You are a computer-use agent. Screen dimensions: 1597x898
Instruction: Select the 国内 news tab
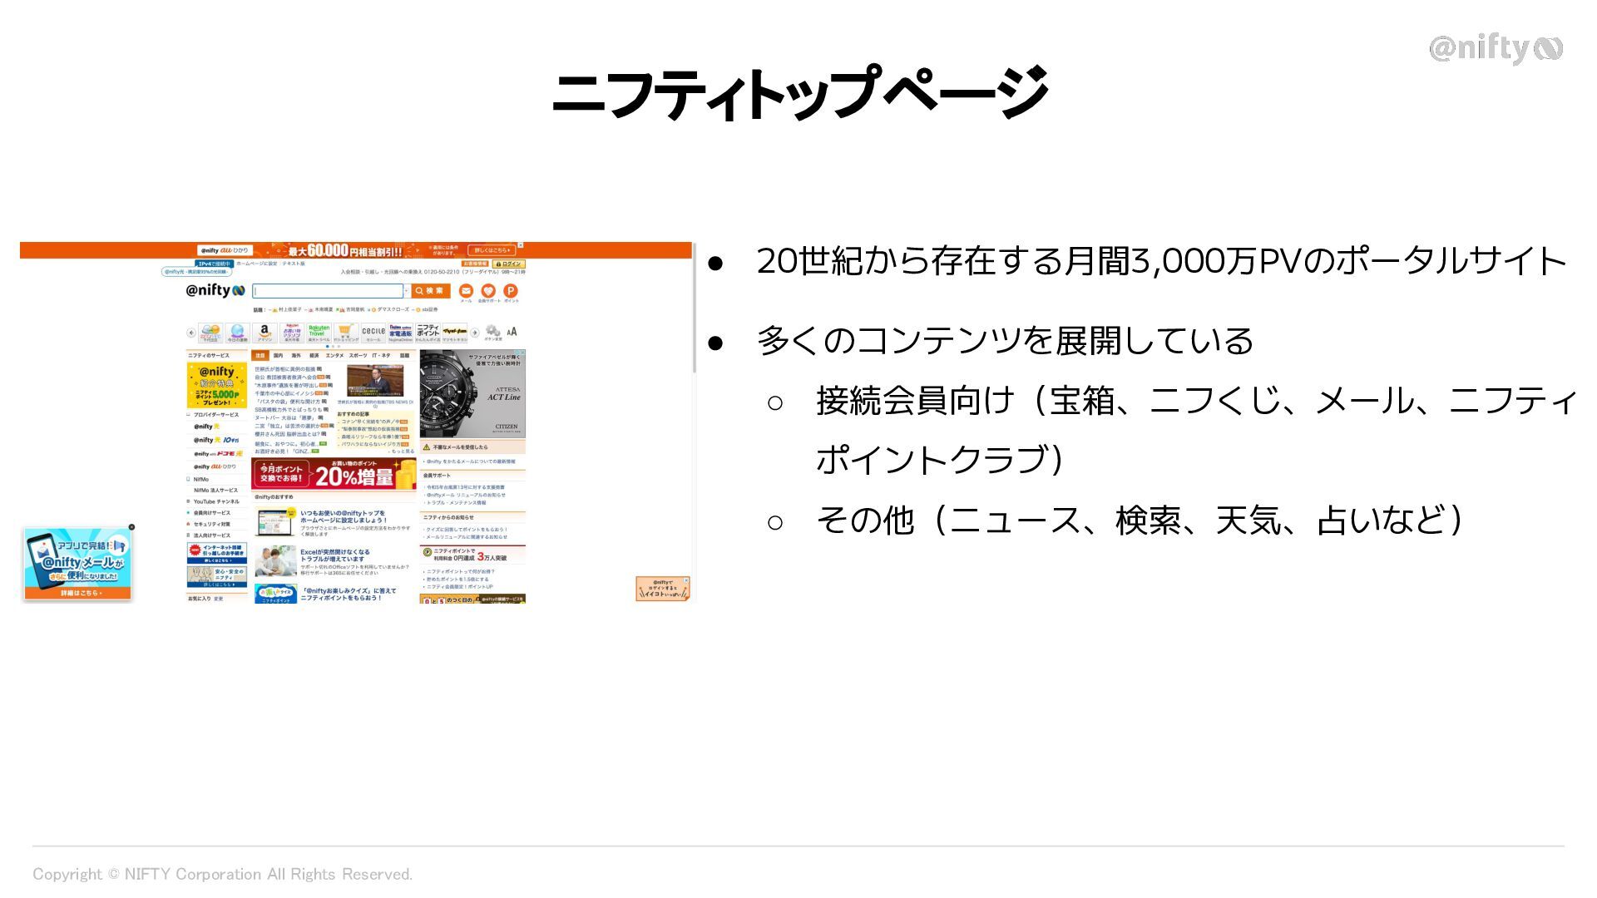pyautogui.click(x=279, y=355)
